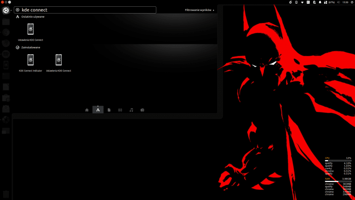Open the power session menu
Screen dimensions: 355x200
352,2
